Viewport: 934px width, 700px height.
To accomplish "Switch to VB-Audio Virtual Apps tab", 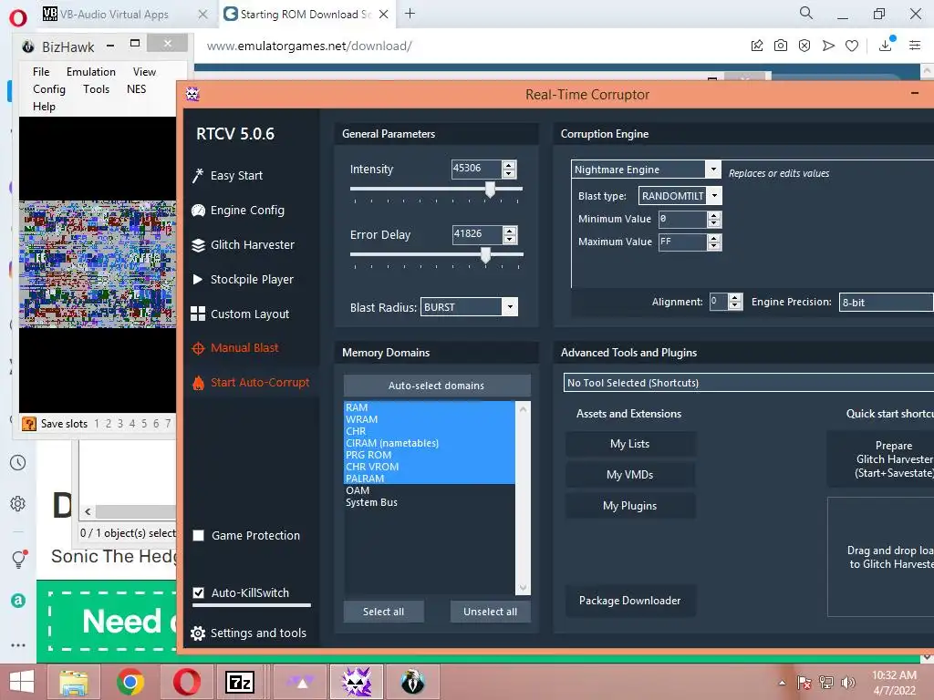I will (x=113, y=15).
